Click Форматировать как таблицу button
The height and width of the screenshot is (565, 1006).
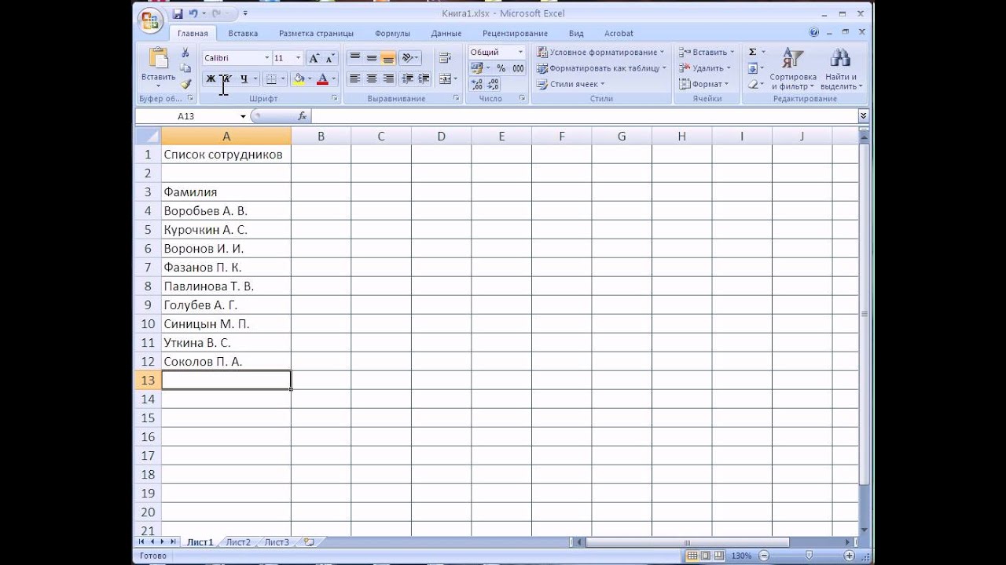(x=602, y=68)
